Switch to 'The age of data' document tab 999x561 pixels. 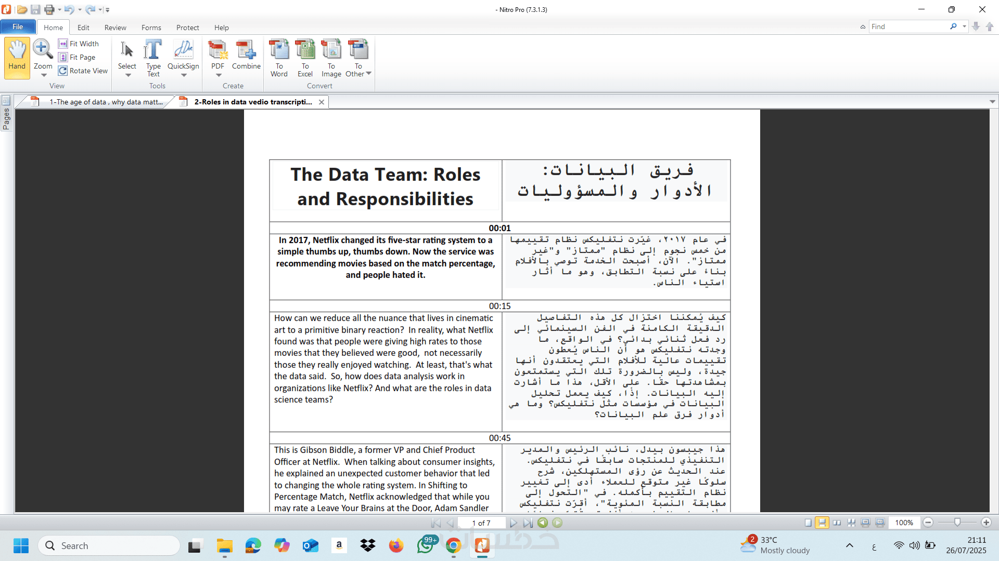click(x=106, y=102)
